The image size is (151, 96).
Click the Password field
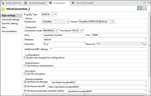(x=118, y=44)
